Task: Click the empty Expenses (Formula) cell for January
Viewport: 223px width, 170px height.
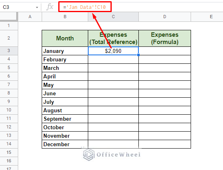Action: point(165,51)
